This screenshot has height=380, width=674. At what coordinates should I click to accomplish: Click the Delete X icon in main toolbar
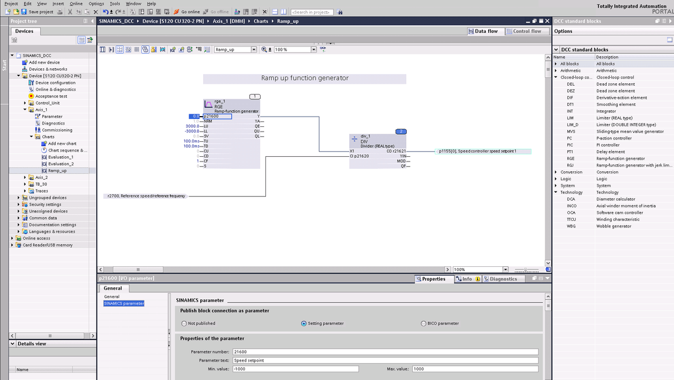coord(95,12)
